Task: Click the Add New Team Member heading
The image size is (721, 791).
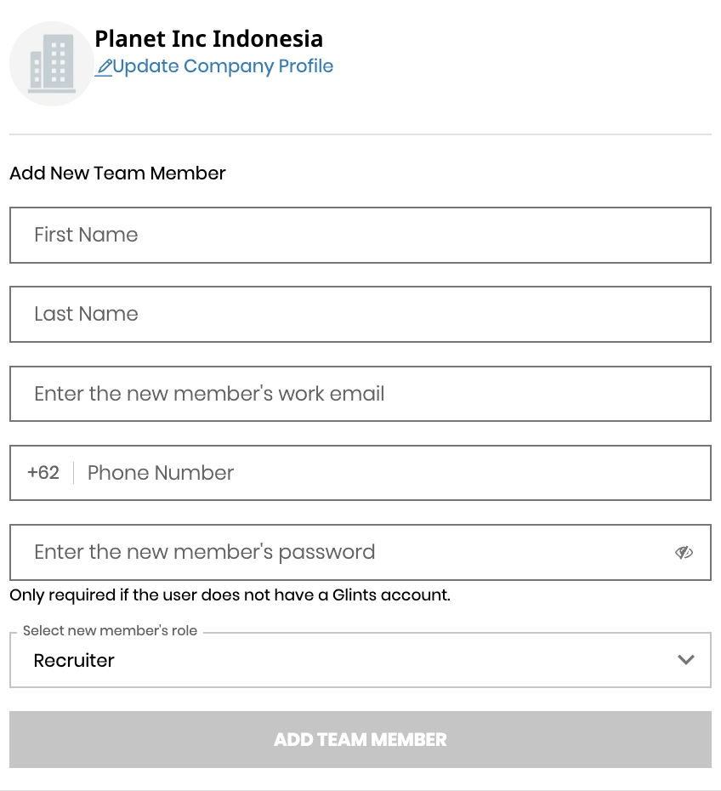Action: [x=116, y=174]
